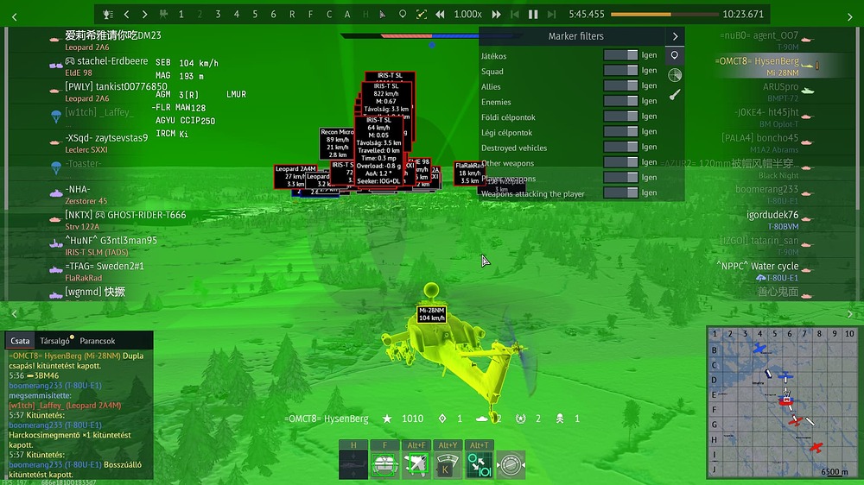This screenshot has height=485, width=864.
Task: Toggle the Enemies marker filter
Action: click(620, 101)
